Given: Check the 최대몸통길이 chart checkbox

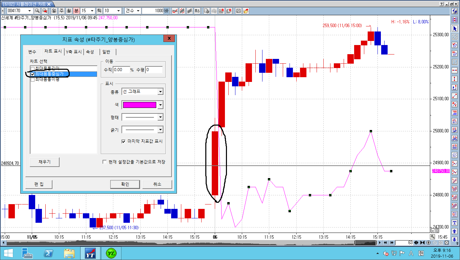Looking at the screenshot, I should pyautogui.click(x=32, y=69).
